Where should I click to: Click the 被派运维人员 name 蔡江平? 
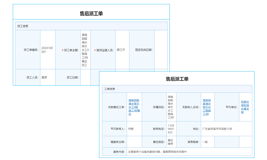click(121, 50)
